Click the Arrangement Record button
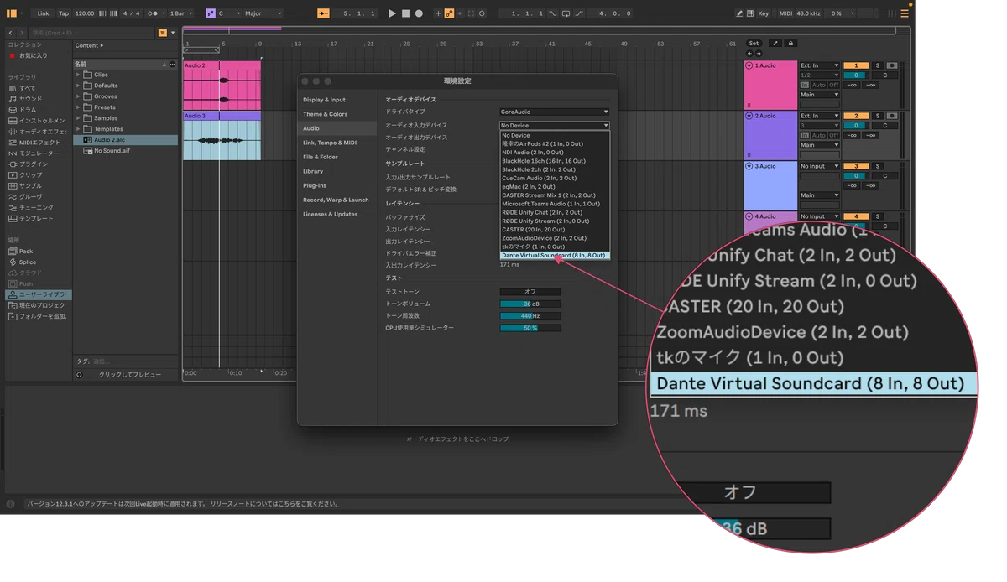Screen dimensions: 1007x582 tap(419, 13)
